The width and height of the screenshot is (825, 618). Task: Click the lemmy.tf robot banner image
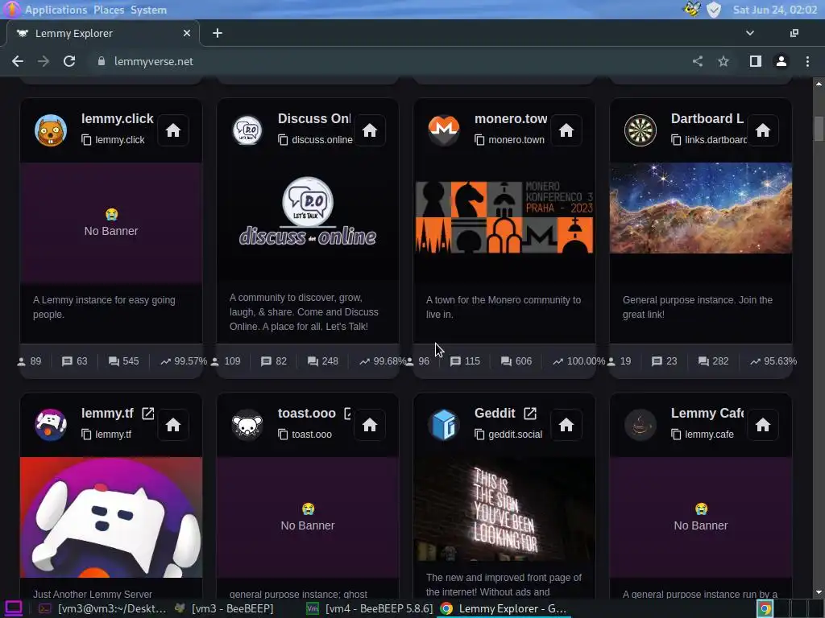111,517
